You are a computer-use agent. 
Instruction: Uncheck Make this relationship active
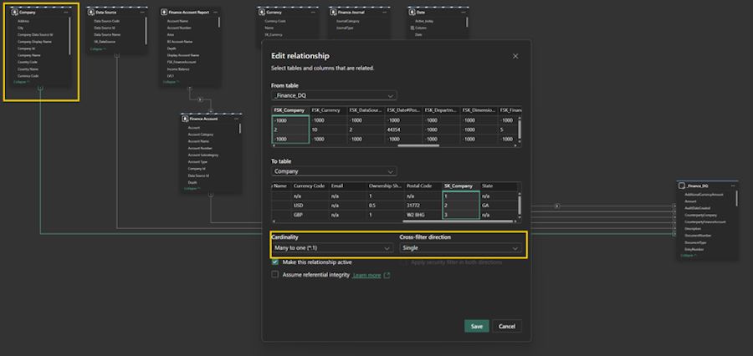(275, 262)
